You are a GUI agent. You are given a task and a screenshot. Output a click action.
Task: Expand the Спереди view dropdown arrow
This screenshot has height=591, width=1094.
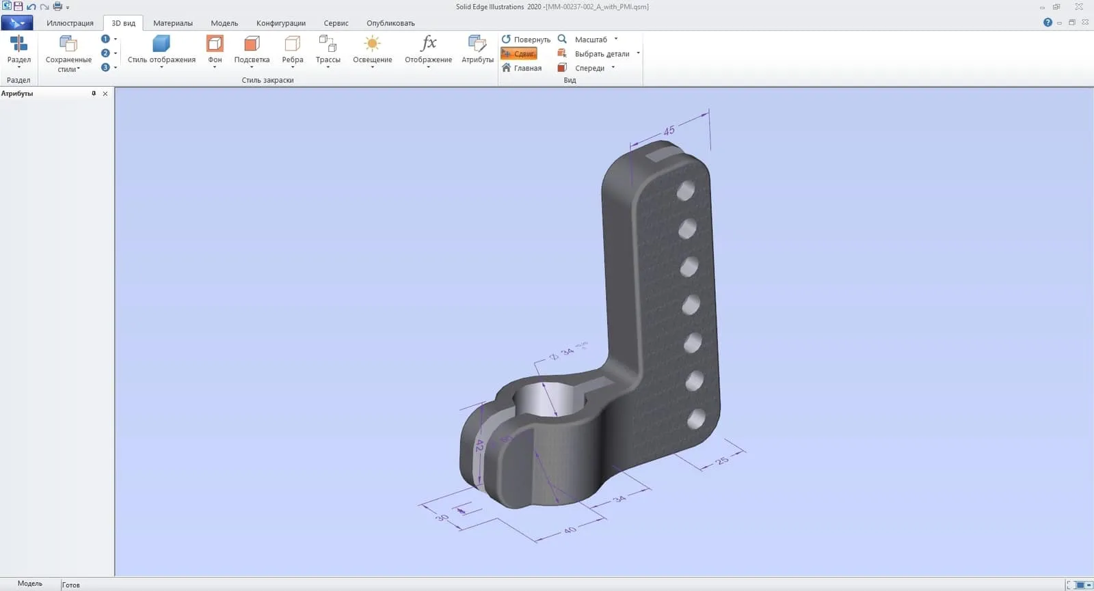click(613, 68)
